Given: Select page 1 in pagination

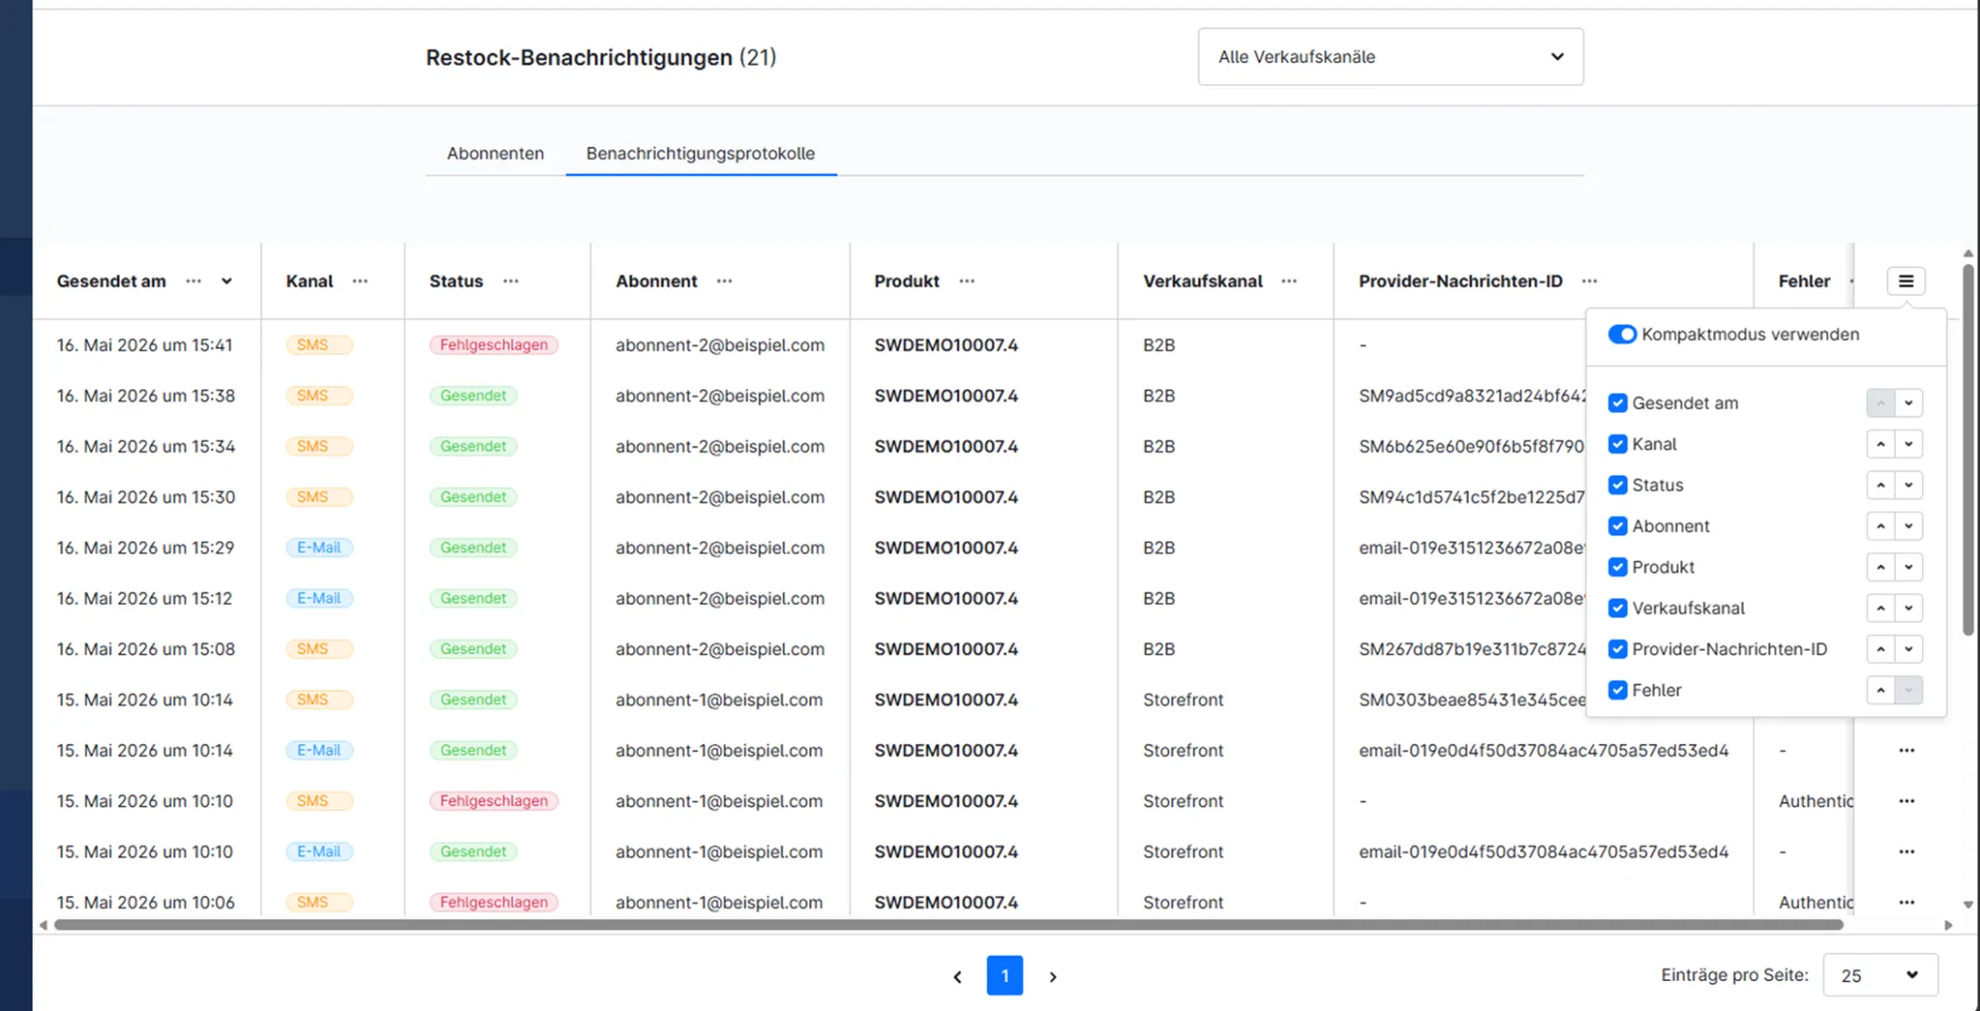Looking at the screenshot, I should point(1005,975).
